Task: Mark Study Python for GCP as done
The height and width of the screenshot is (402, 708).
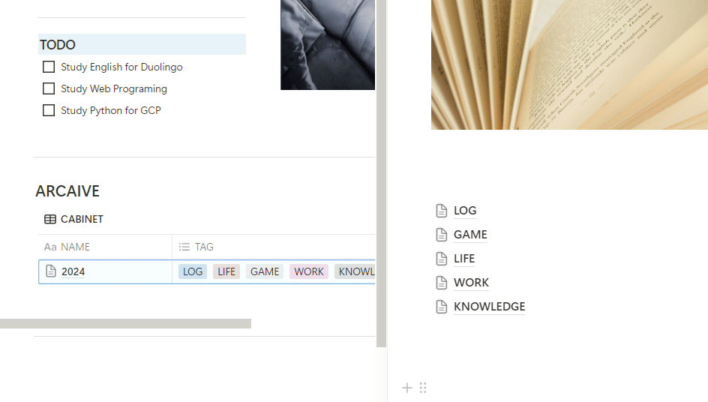Action: tap(49, 110)
